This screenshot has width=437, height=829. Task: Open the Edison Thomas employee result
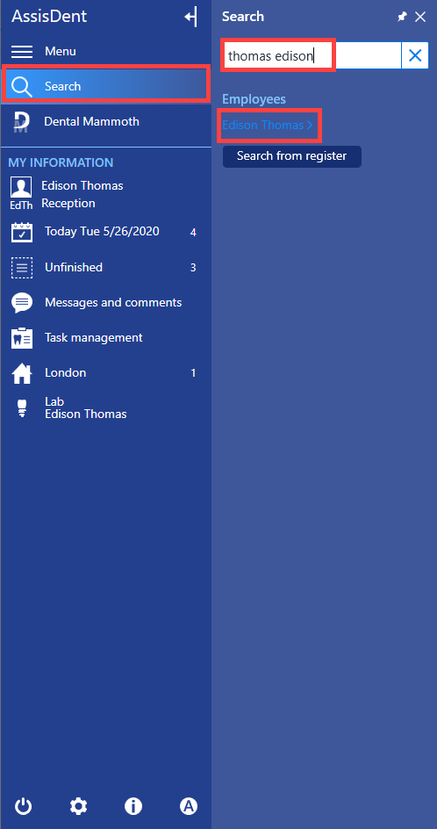[268, 126]
